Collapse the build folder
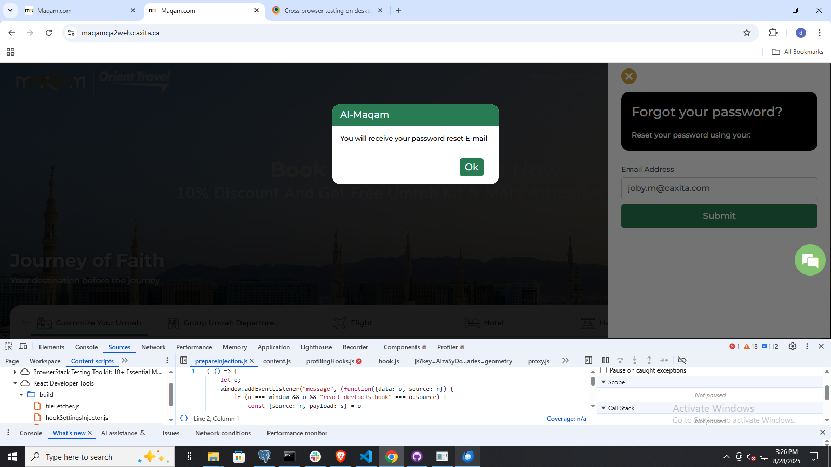831x467 pixels. coord(21,395)
